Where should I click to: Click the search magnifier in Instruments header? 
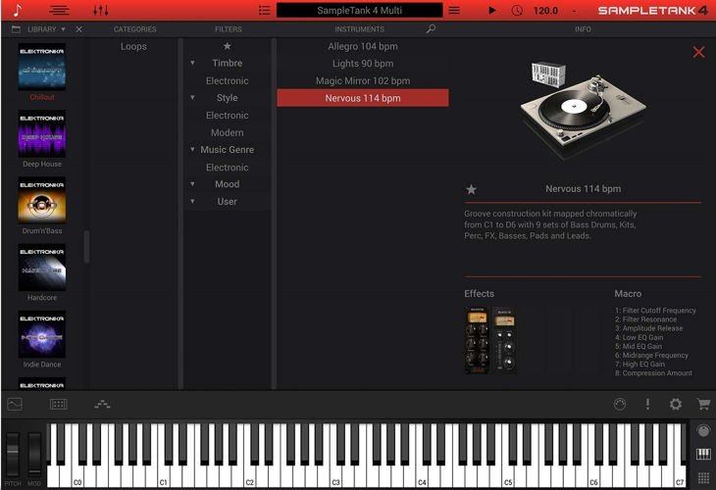click(431, 29)
